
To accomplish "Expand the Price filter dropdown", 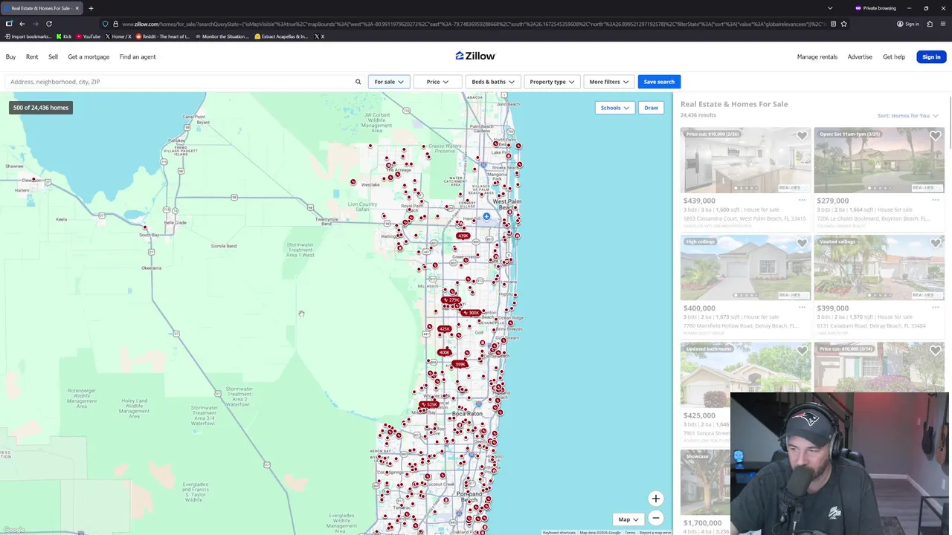I will [437, 82].
